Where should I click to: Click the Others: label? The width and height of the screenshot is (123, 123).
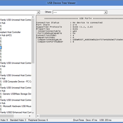click(48, 12)
